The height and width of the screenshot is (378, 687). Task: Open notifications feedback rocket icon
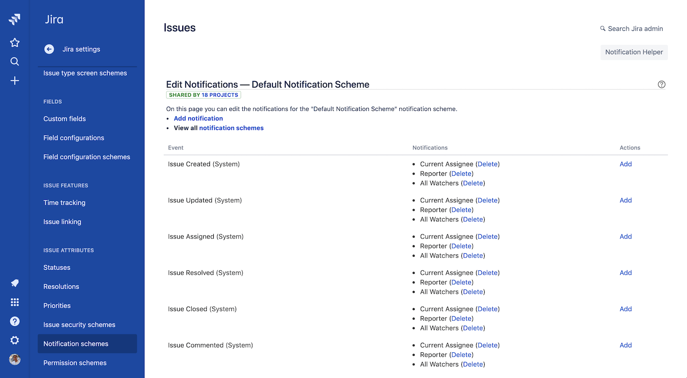pyautogui.click(x=15, y=283)
